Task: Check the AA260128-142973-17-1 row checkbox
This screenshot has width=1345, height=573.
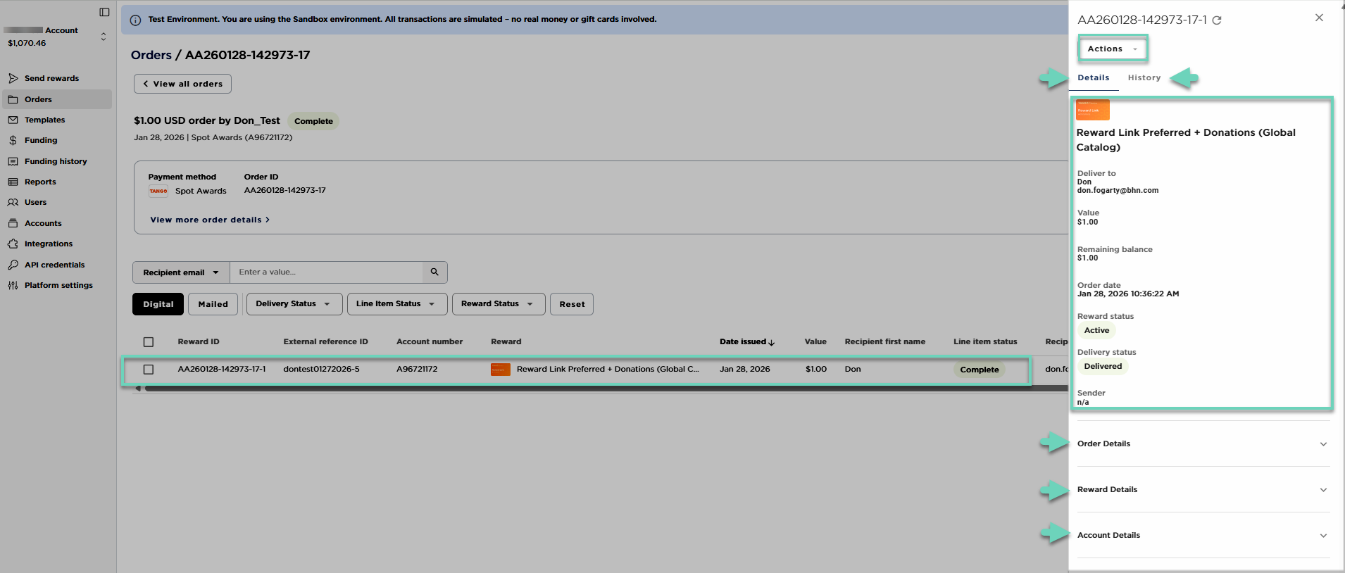Action: tap(149, 370)
